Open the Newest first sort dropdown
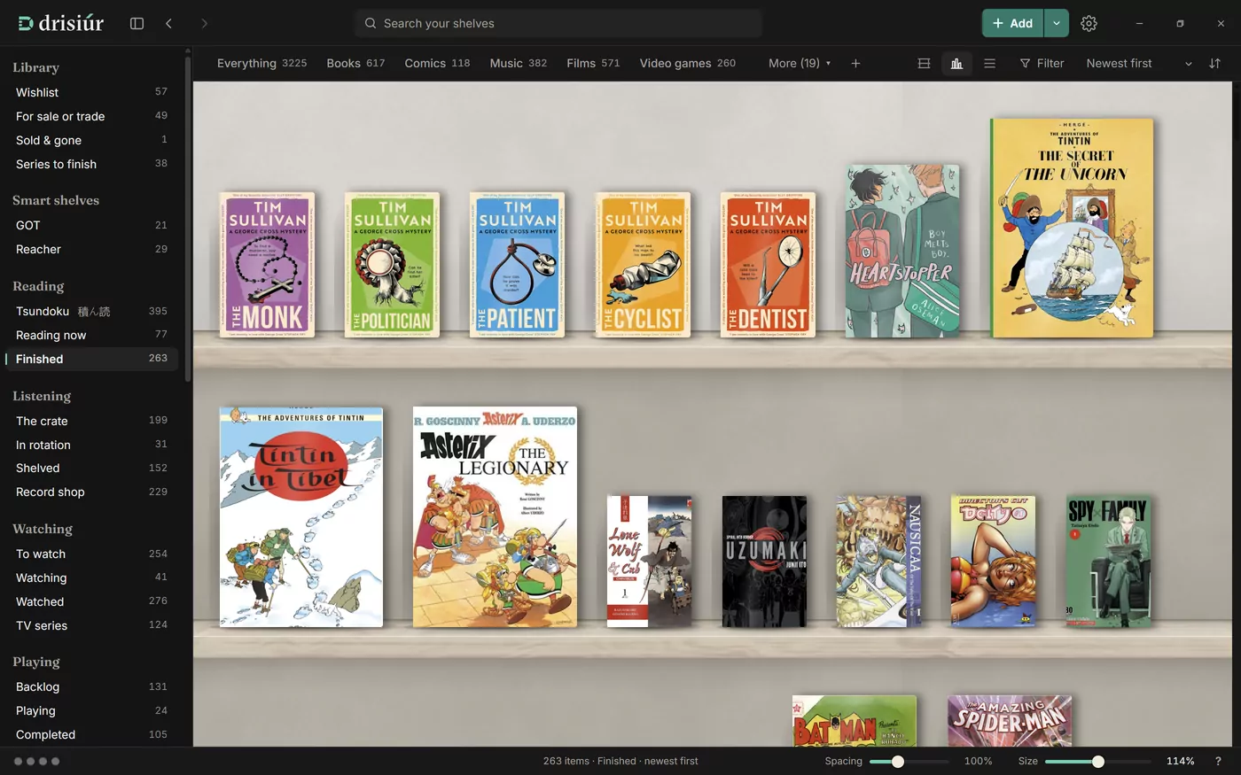Viewport: 1241px width, 775px height. (1139, 63)
